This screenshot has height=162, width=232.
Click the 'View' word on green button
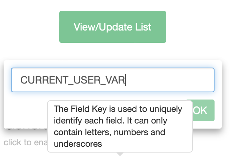83,27
